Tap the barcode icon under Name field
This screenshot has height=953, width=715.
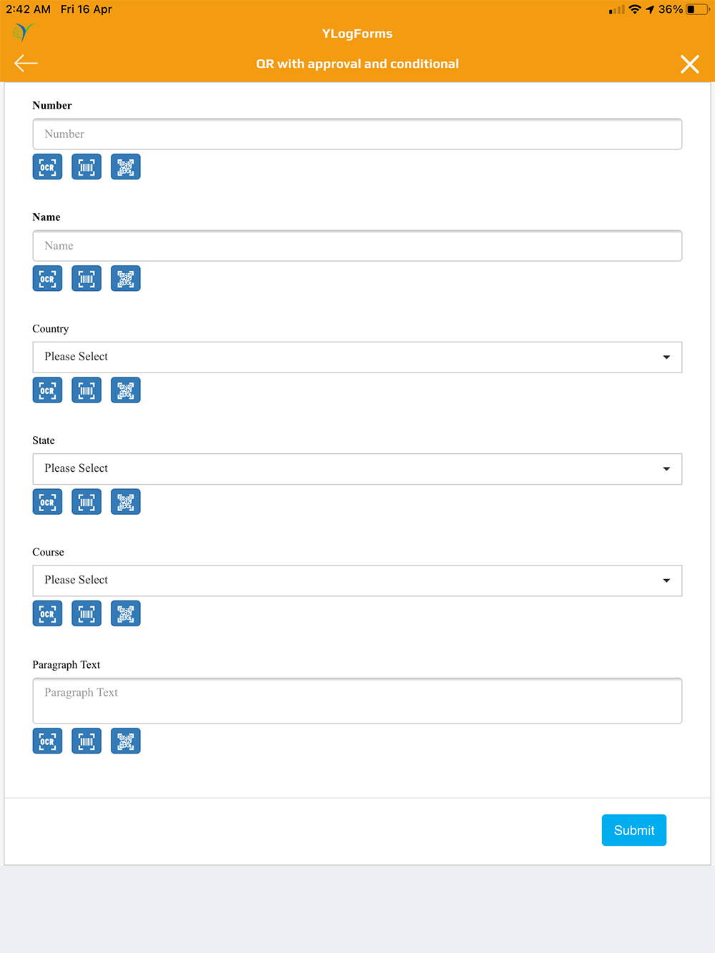87,278
